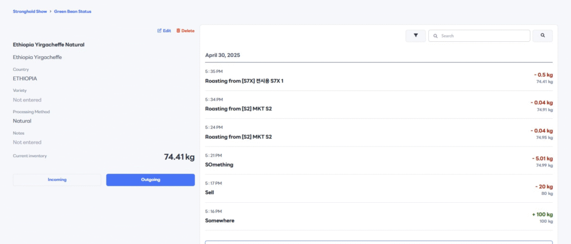
Task: Open the 5:24 PM MKT S2 roasting entry
Action: click(x=379, y=133)
